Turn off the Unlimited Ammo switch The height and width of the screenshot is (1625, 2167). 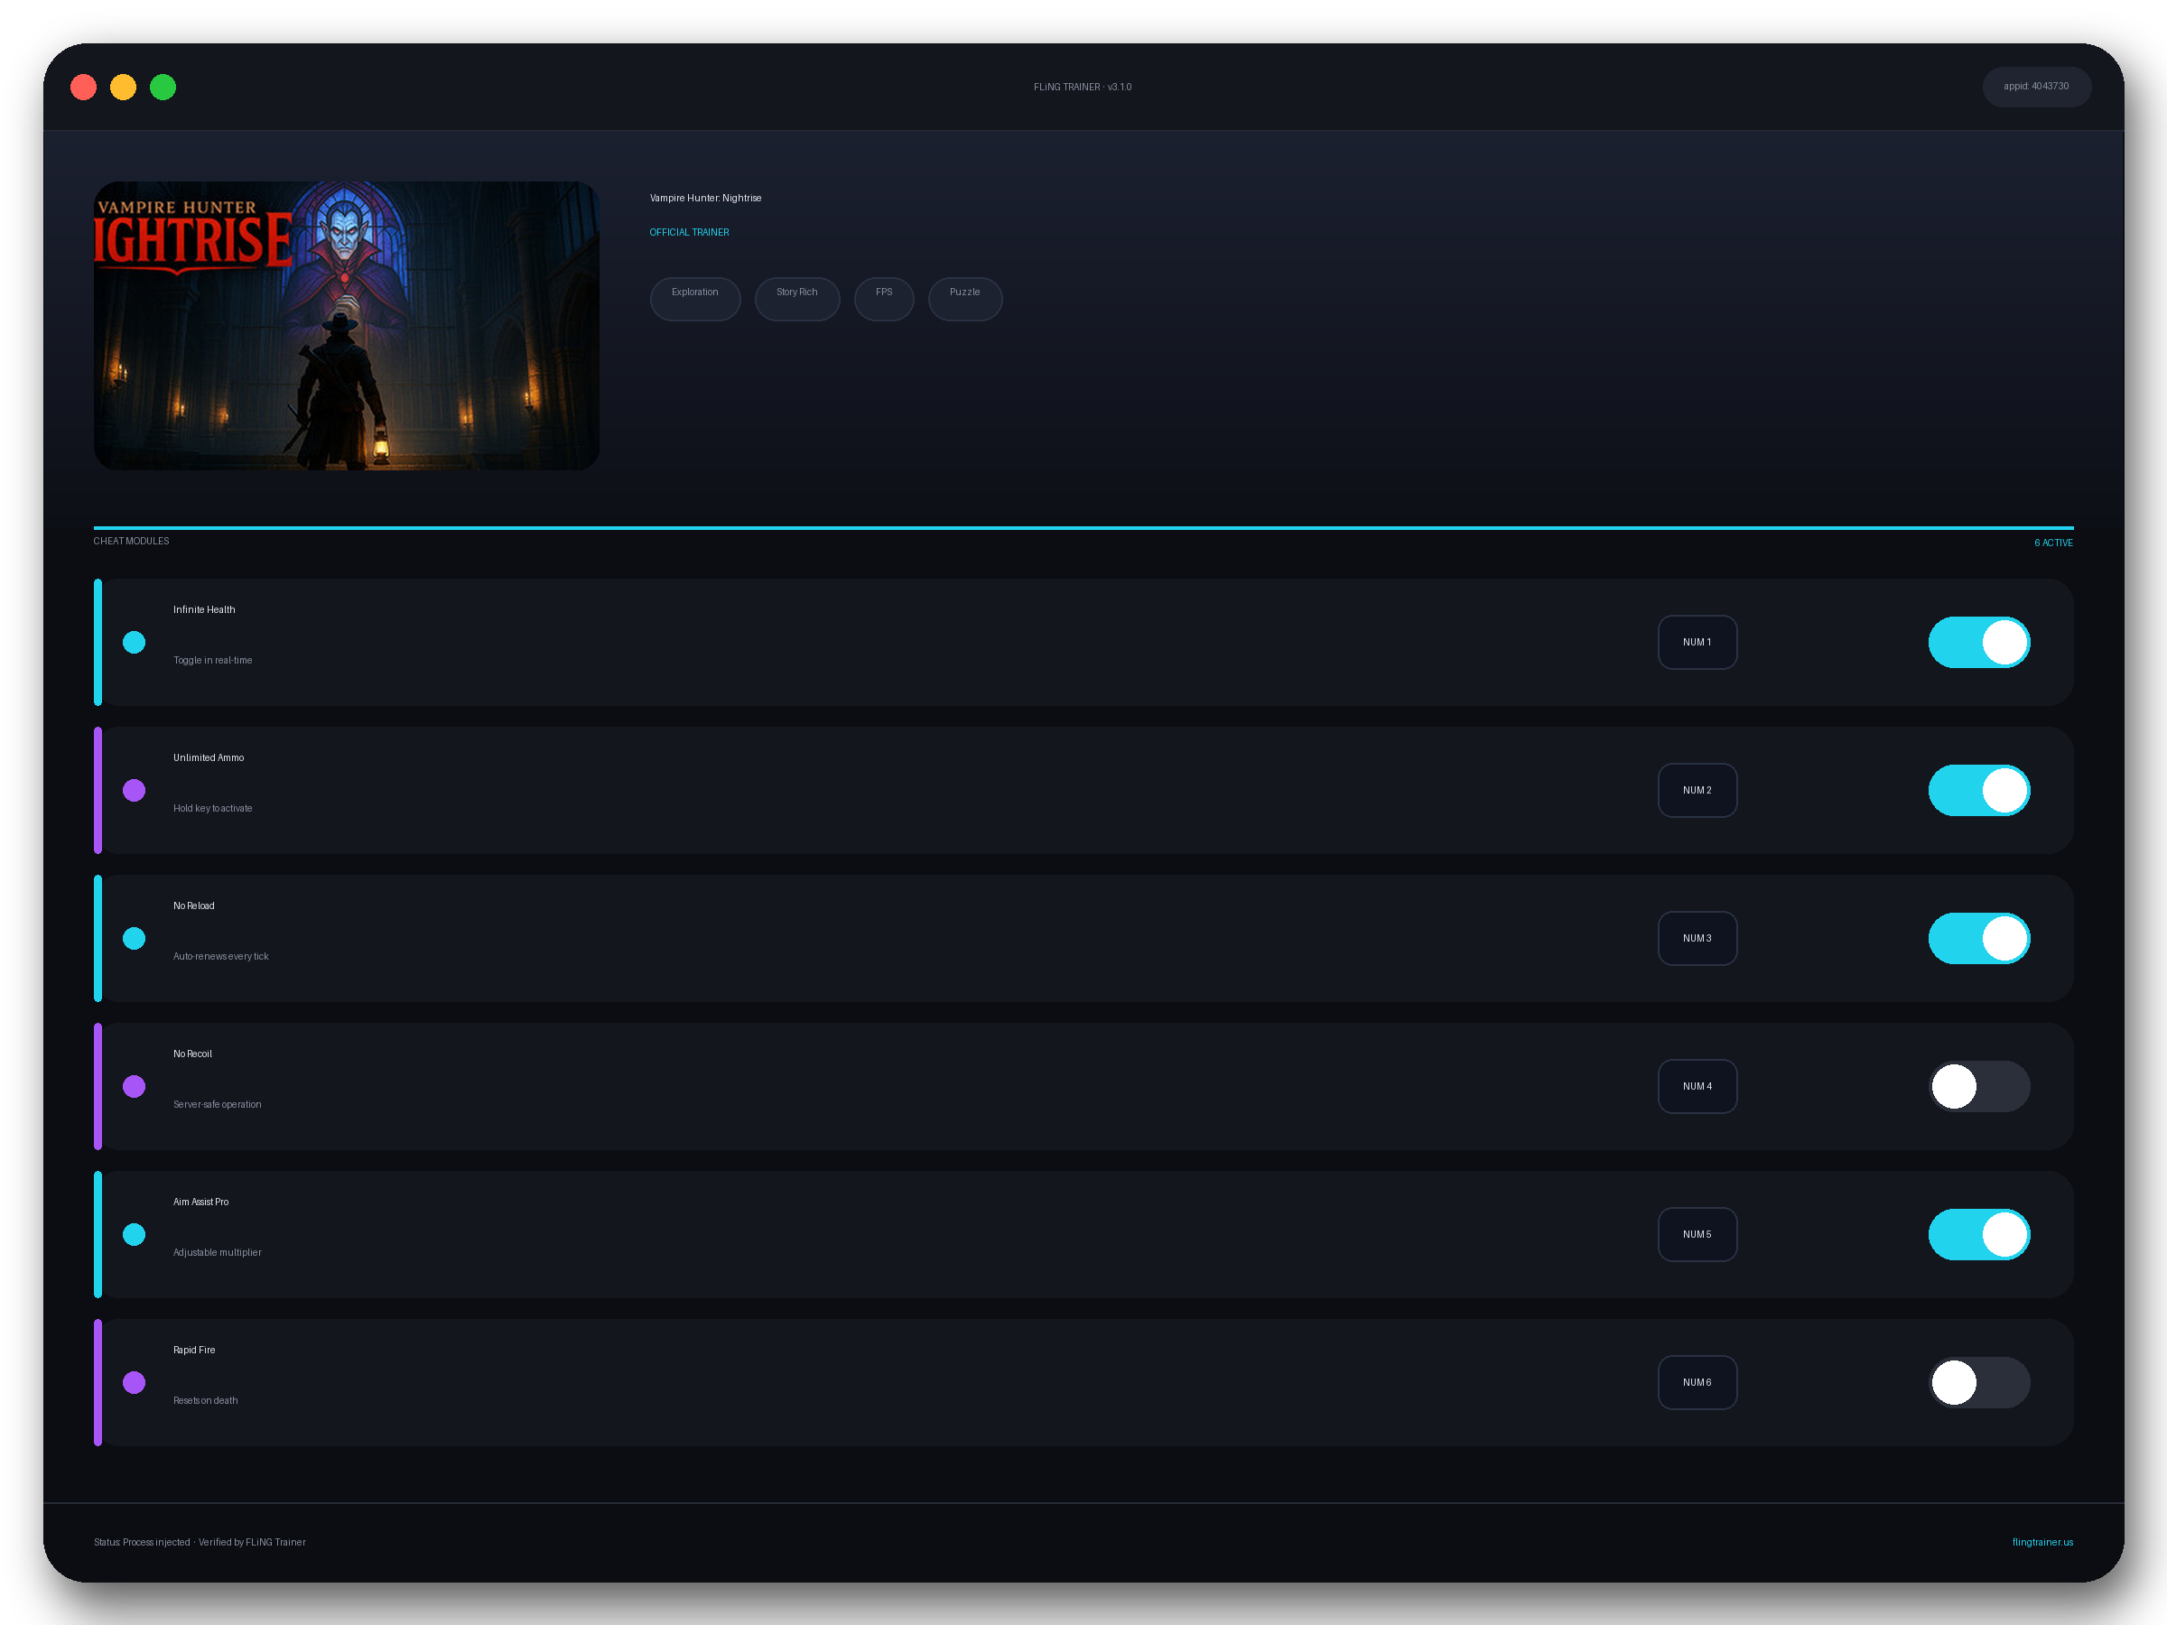coord(1979,791)
